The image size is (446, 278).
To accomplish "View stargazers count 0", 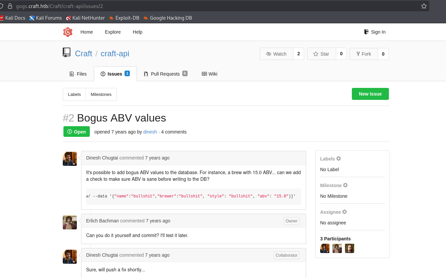I will point(341,54).
